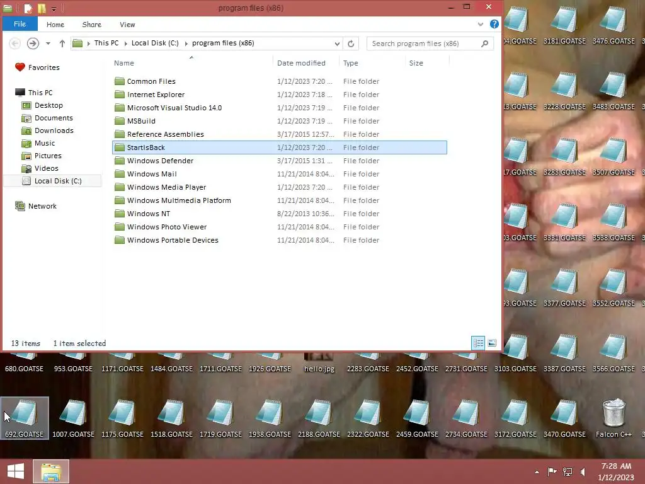Open volume speaker tray icon
Viewport: 645px width, 484px height.
click(583, 471)
